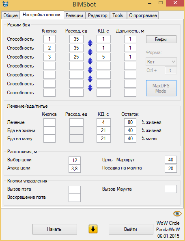Toggle the MaxDPS Mode button

pos(161,88)
